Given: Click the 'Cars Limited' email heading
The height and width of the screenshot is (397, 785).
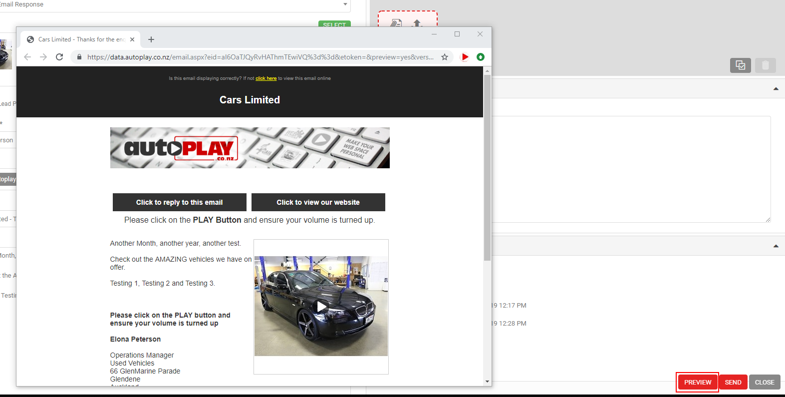Looking at the screenshot, I should [x=250, y=100].
